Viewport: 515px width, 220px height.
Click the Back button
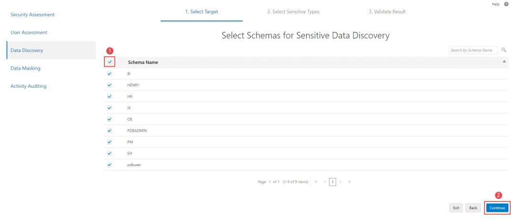tap(473, 208)
